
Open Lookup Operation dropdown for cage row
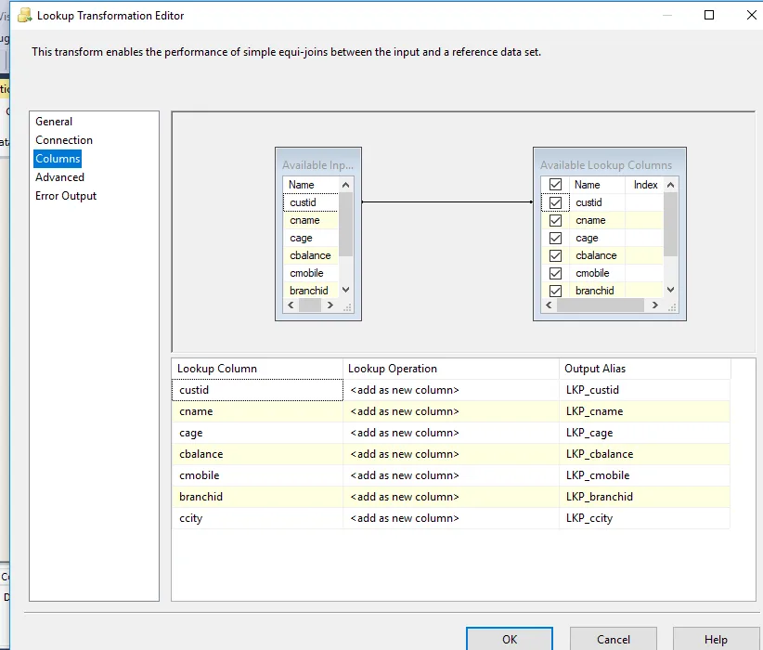point(451,433)
